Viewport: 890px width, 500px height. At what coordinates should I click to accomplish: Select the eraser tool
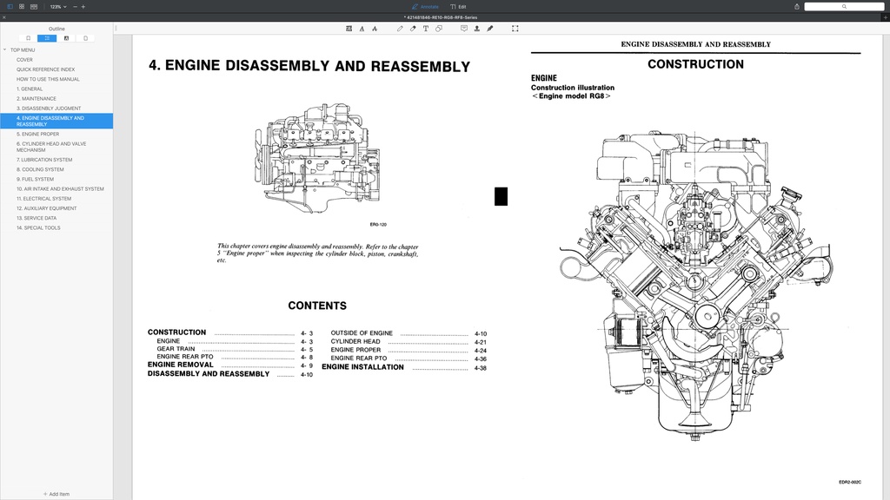pyautogui.click(x=413, y=29)
